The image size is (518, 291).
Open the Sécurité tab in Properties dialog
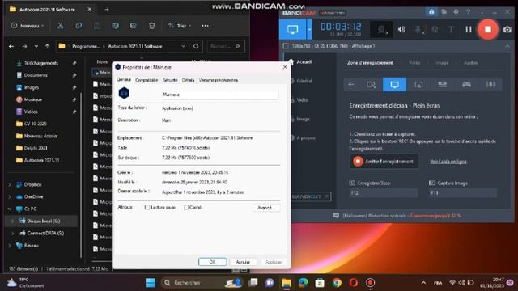coord(170,80)
